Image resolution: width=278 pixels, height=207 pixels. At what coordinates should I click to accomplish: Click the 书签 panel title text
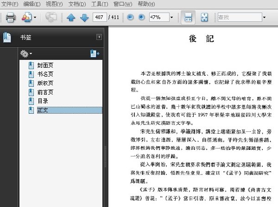pyautogui.click(x=25, y=37)
